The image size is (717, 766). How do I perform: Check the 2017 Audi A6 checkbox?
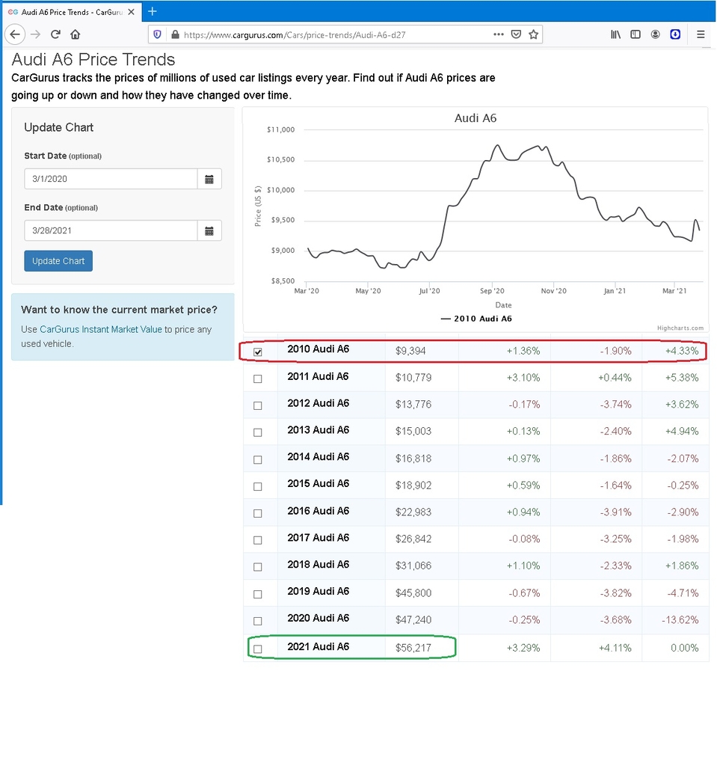click(x=258, y=540)
